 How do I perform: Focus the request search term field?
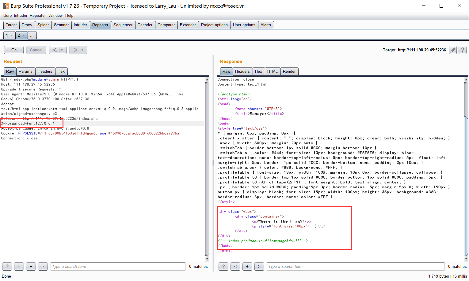[x=118, y=266]
